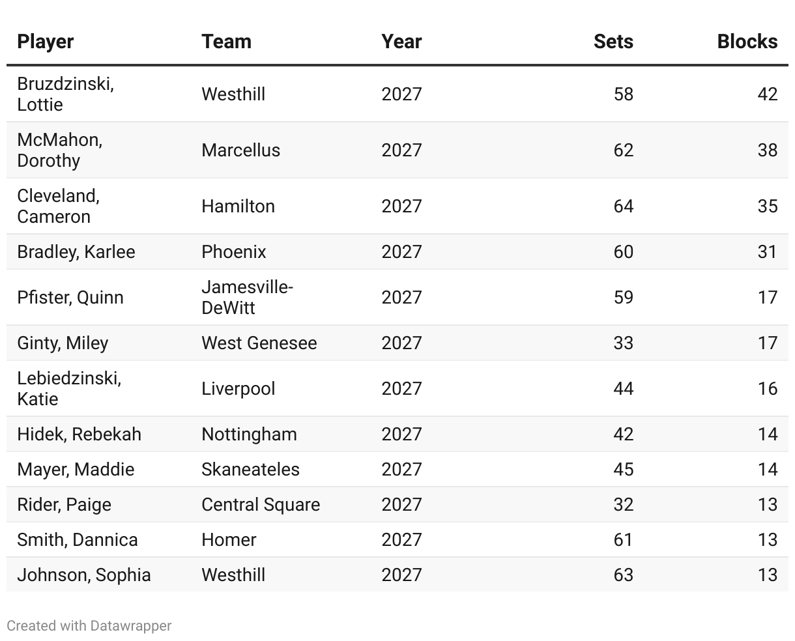Click the Blocks value 42 cell
The width and height of the screenshot is (795, 641).
767,94
